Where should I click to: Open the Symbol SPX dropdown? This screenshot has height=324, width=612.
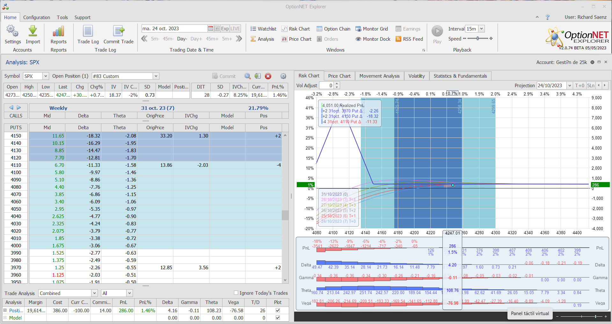coord(46,76)
